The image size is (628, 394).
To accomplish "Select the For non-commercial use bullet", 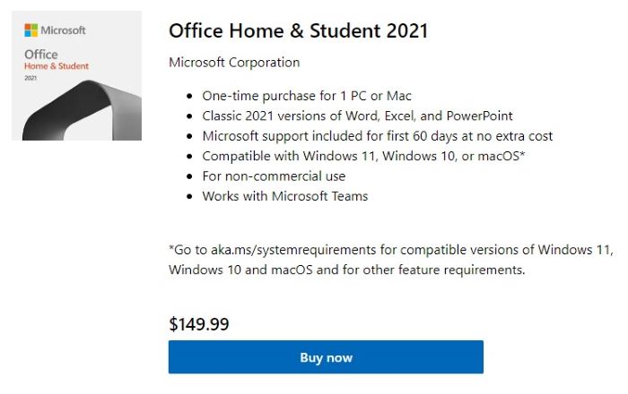I will pos(274,176).
